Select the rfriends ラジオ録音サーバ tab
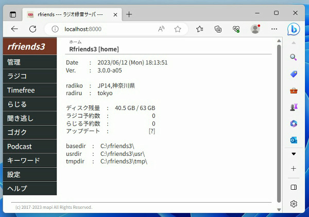The width and height of the screenshot is (309, 217). (x=72, y=14)
